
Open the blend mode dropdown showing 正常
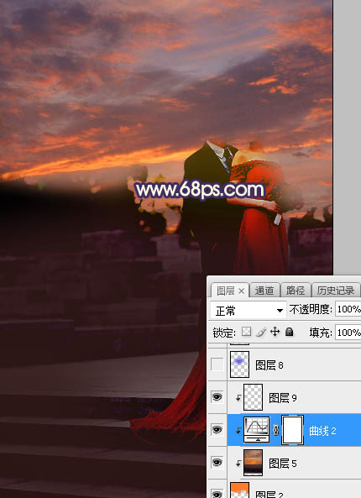[249, 310]
